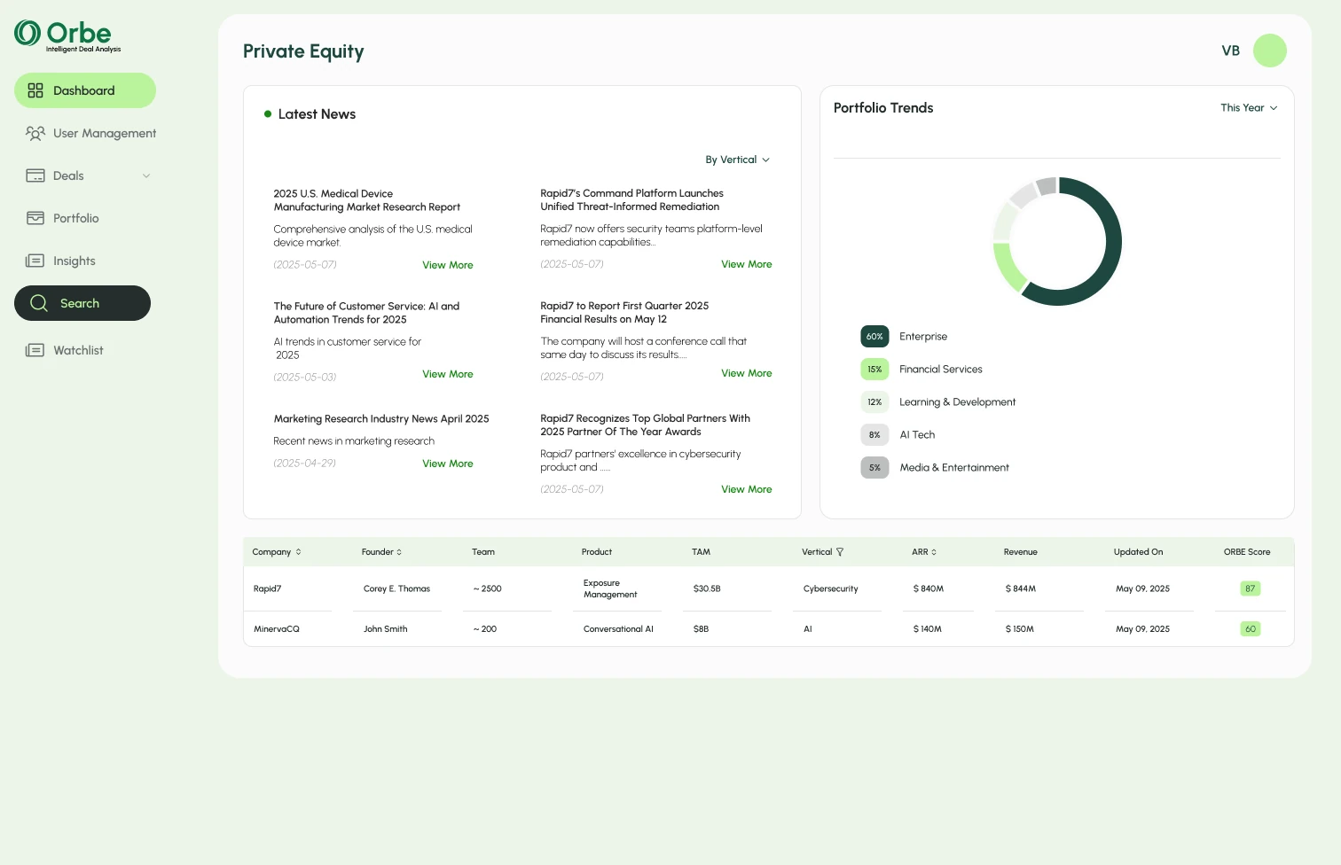Click the 12% Learning & Development swatch
Screen dimensions: 1341x865
[874, 402]
